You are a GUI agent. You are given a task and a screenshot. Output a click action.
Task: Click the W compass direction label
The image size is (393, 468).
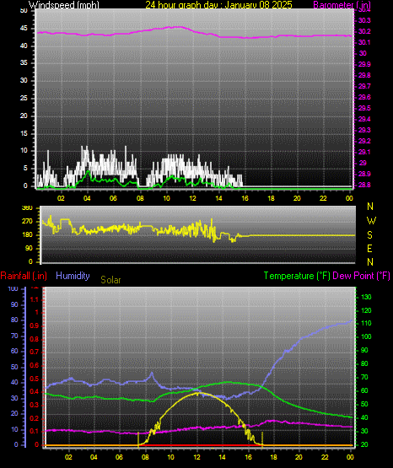click(371, 221)
